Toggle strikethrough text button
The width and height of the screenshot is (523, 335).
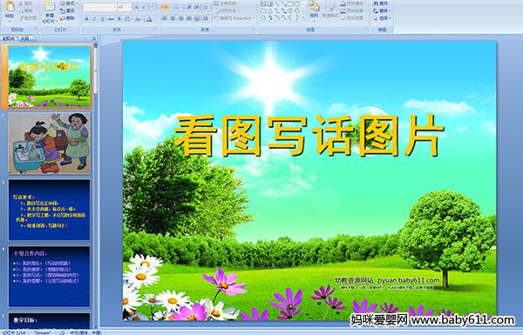[111, 18]
